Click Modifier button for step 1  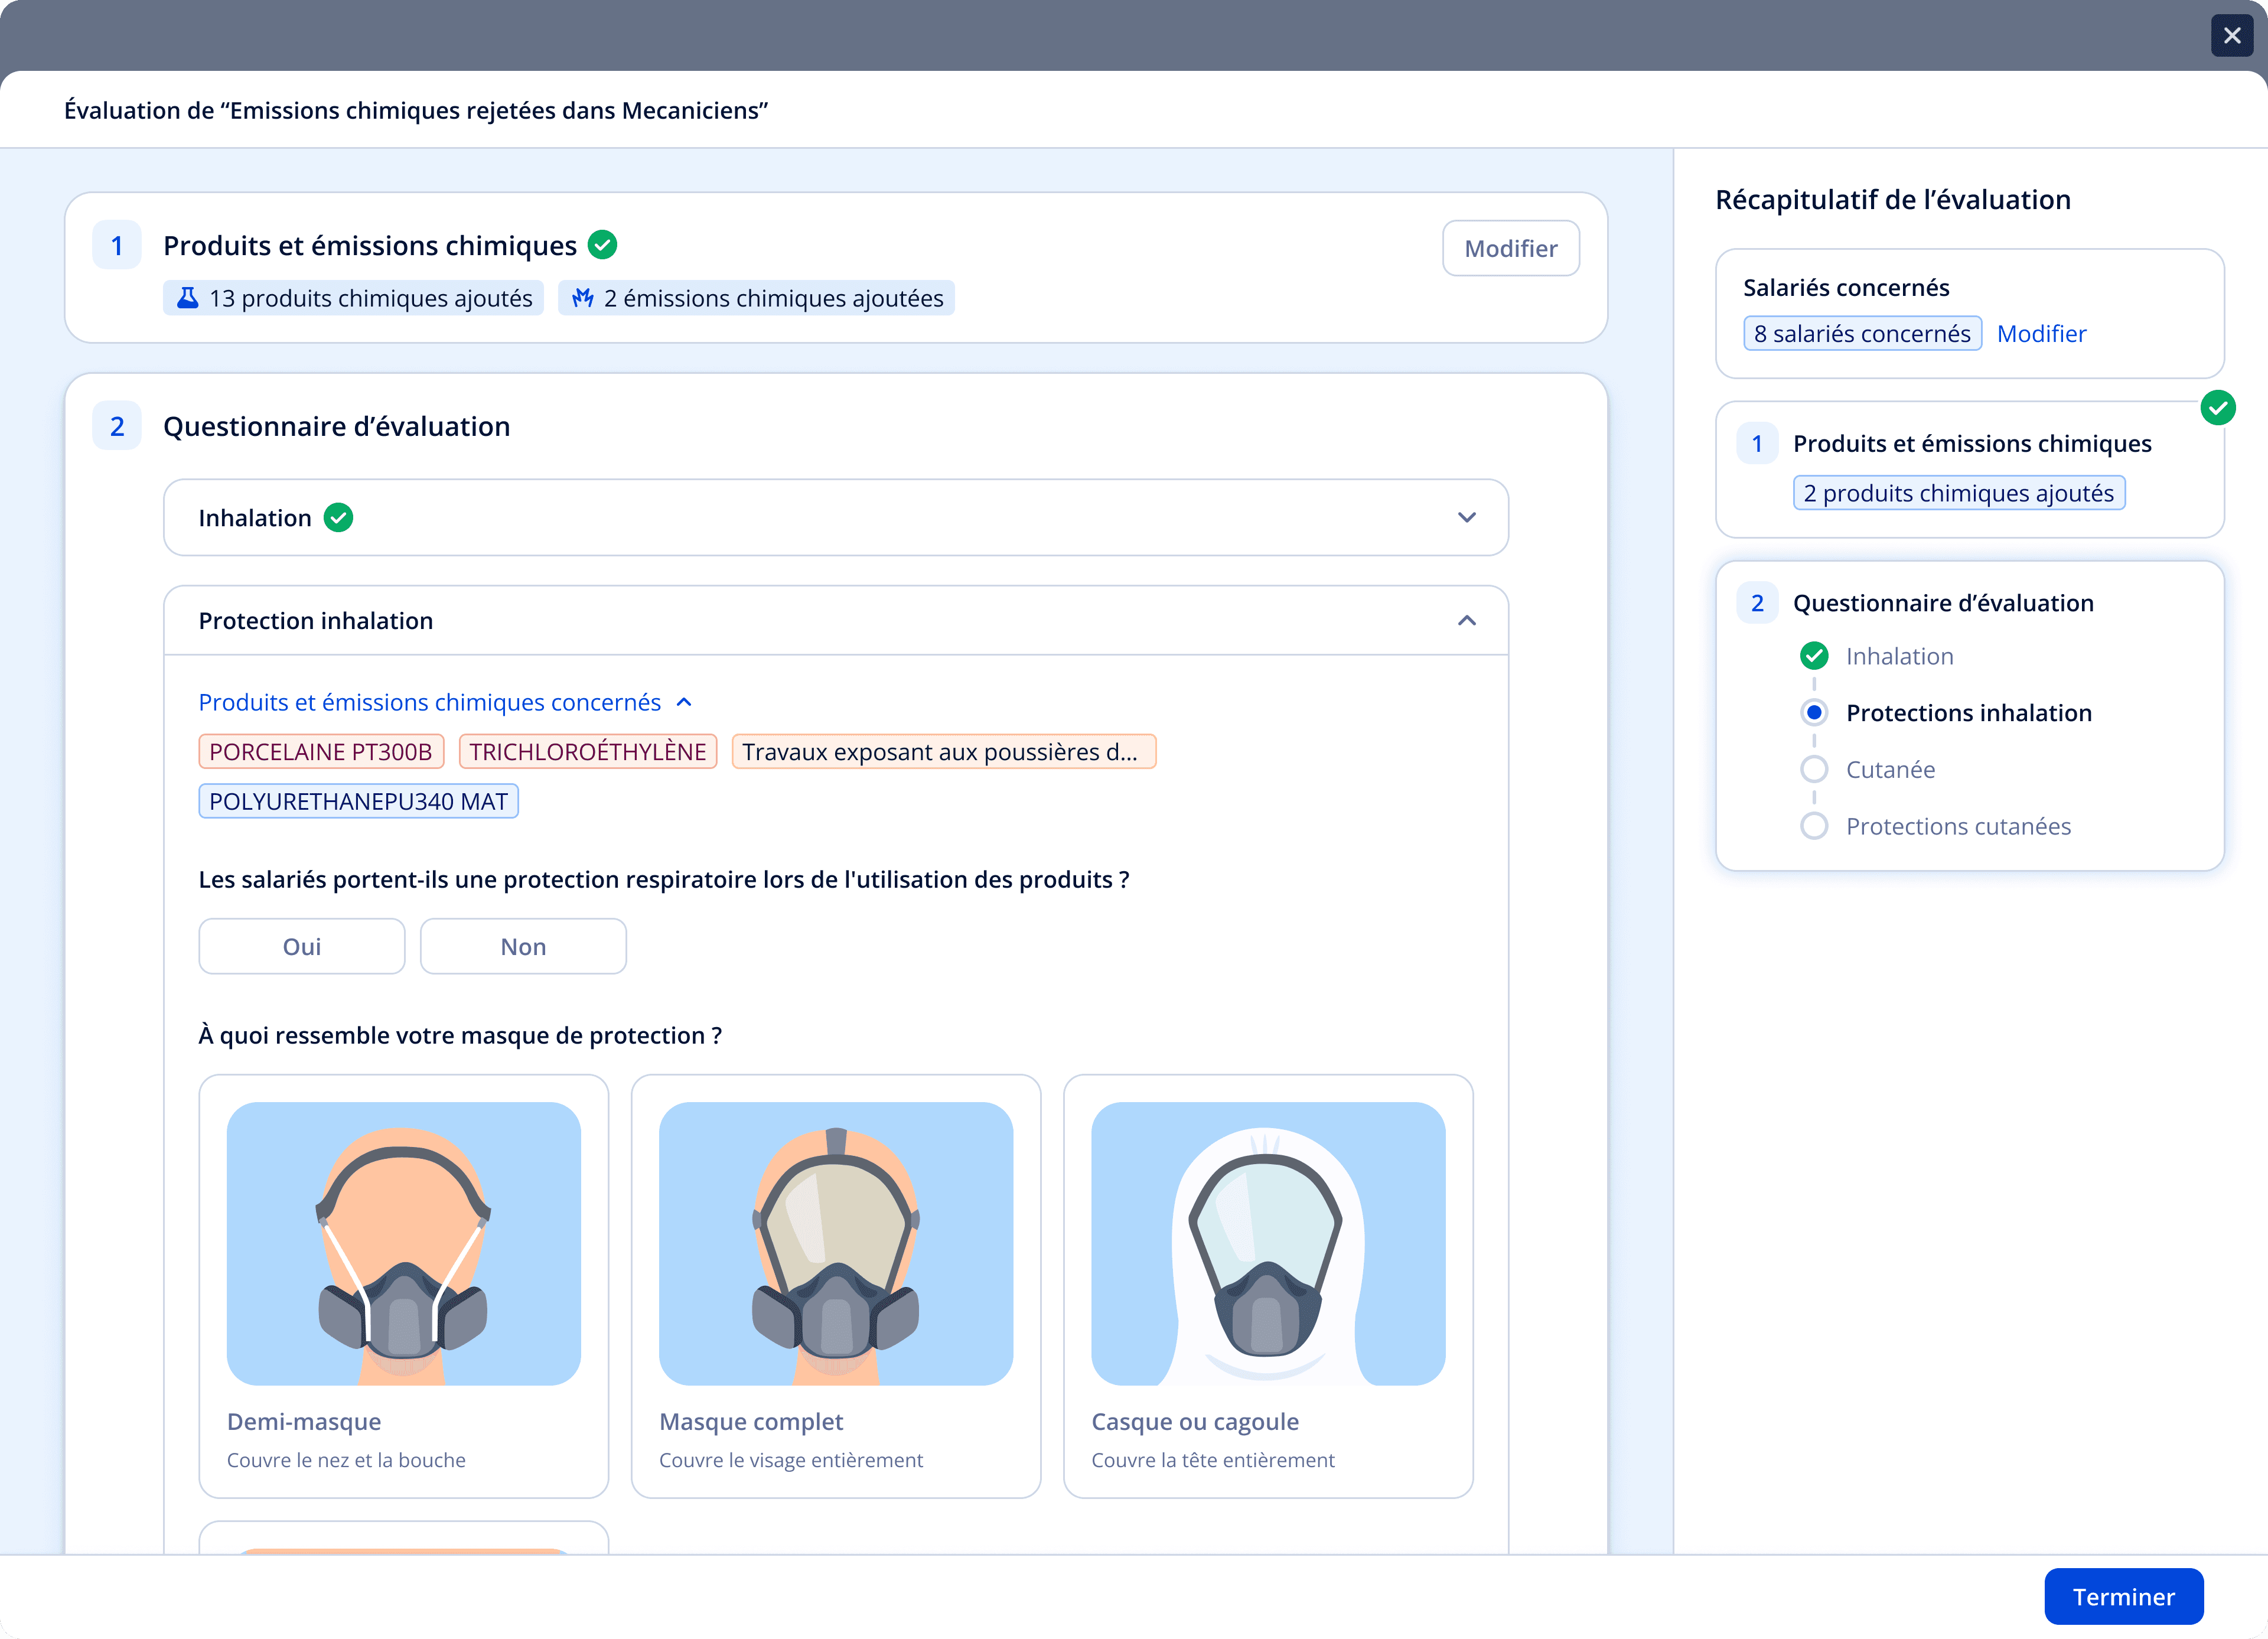[x=1510, y=248]
